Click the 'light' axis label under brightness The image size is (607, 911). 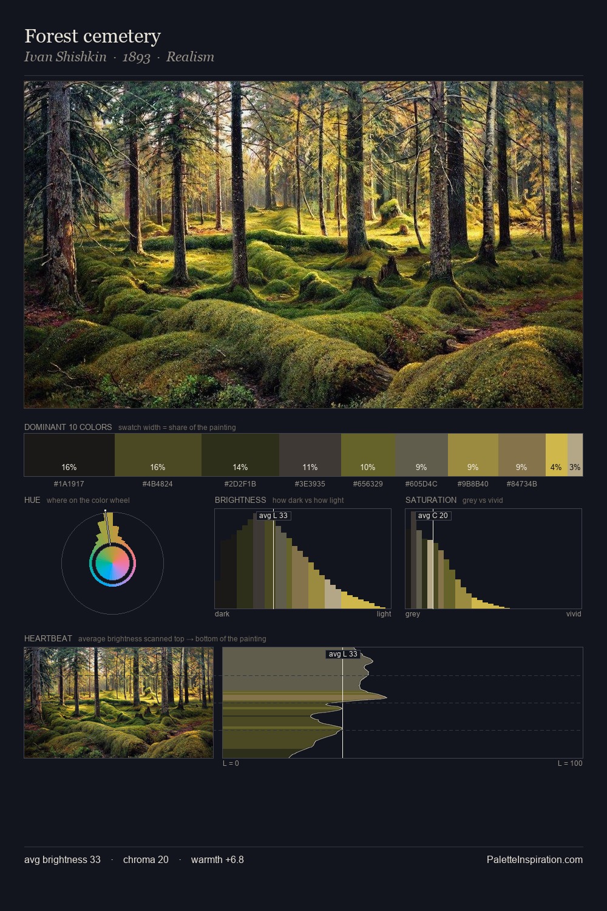click(384, 614)
